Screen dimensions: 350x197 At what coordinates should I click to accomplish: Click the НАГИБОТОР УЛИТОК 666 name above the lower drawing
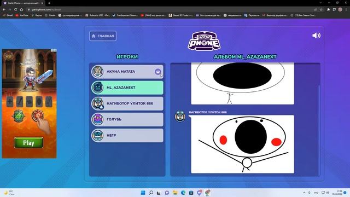click(208, 112)
